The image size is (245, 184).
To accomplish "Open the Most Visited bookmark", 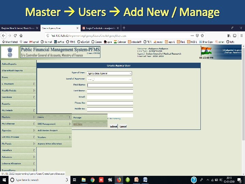I will click(x=10, y=42).
